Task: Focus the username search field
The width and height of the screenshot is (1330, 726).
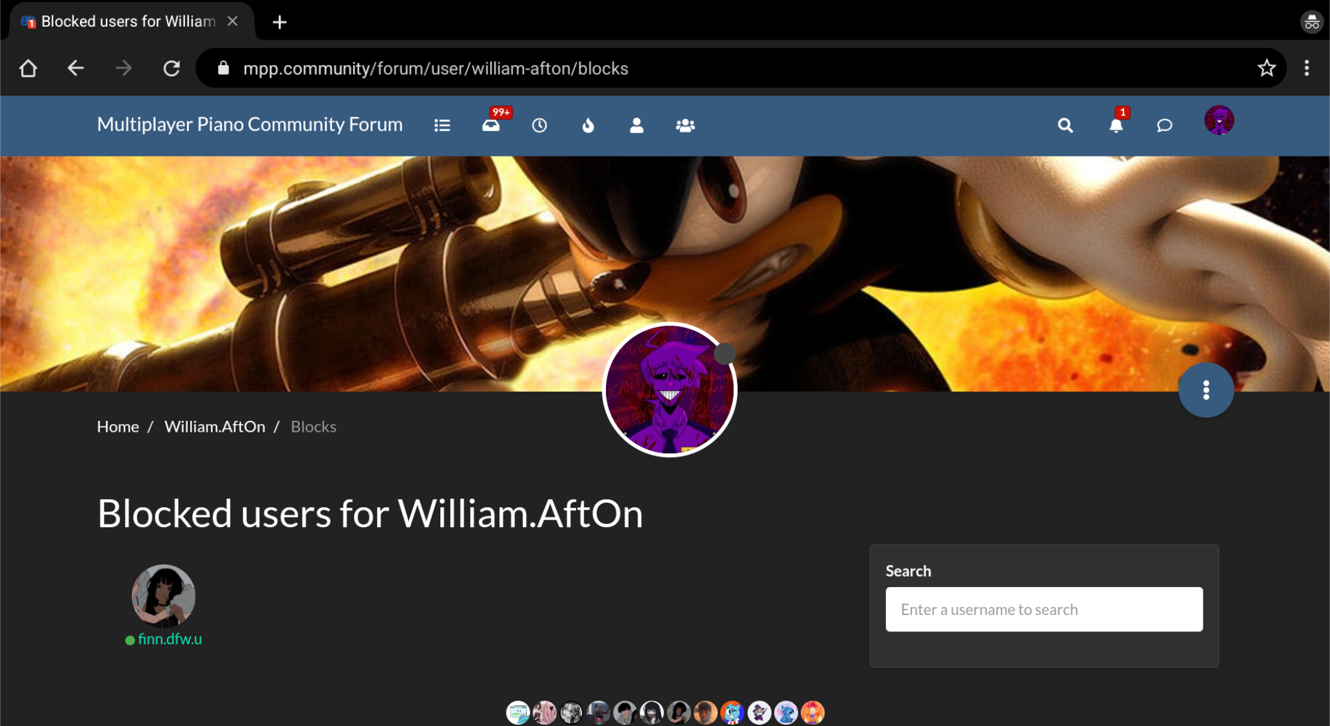Action: 1044,609
